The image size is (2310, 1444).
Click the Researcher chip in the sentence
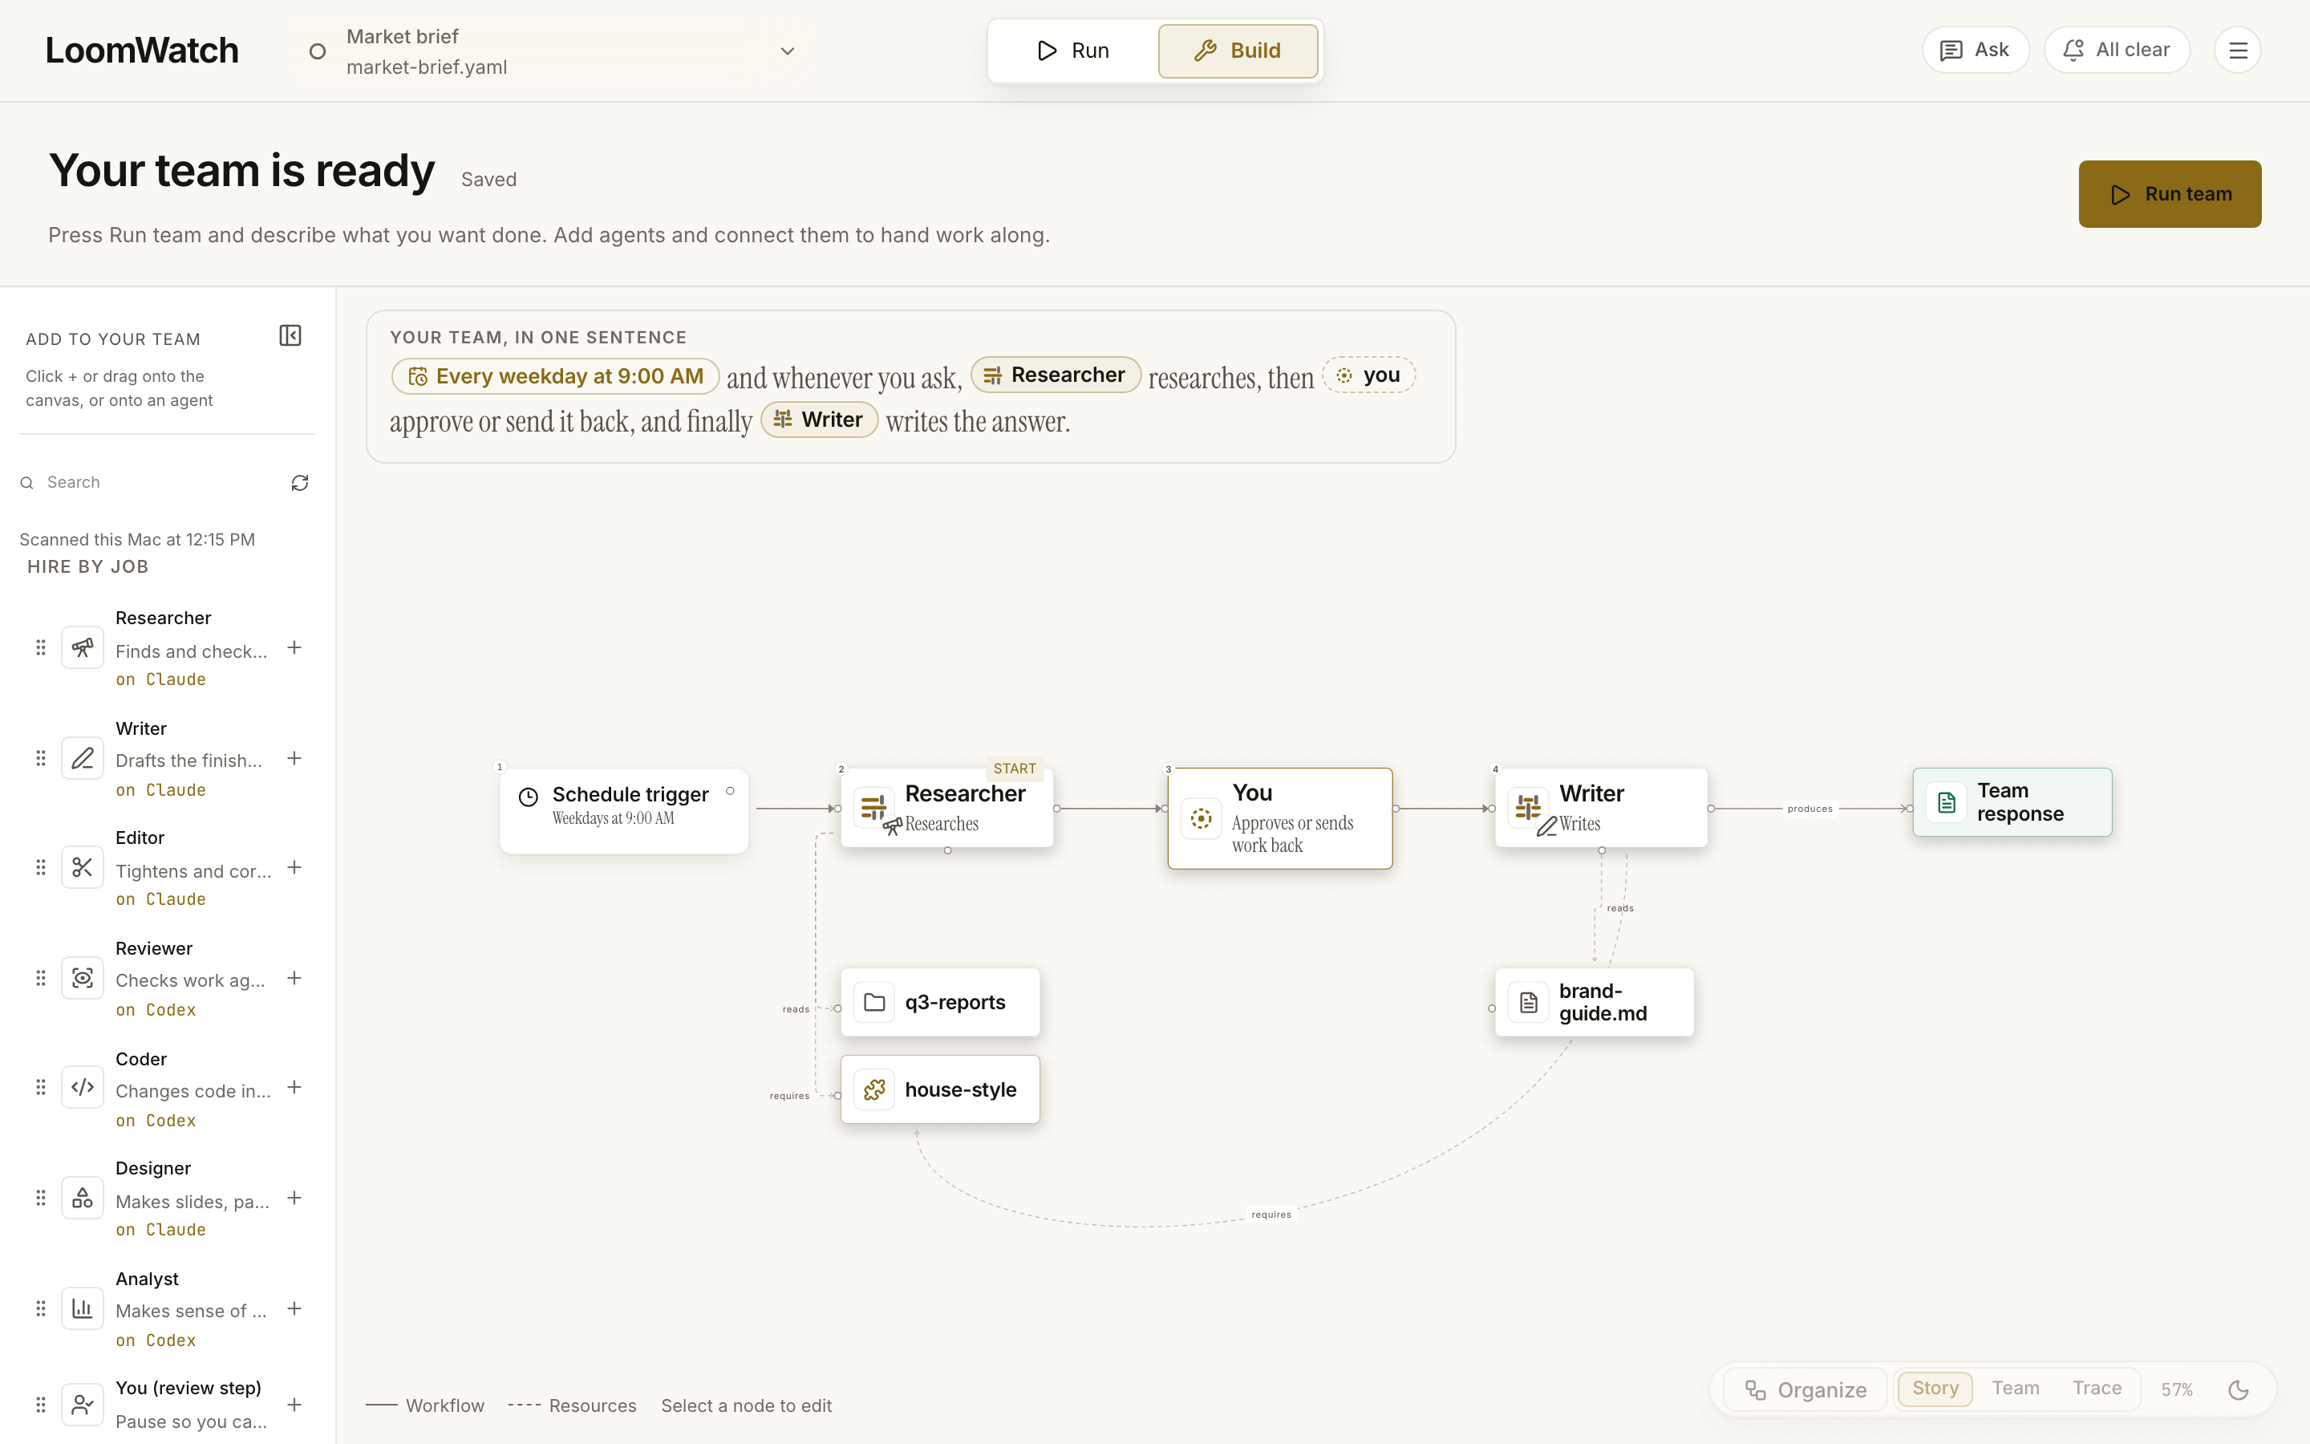[1056, 375]
